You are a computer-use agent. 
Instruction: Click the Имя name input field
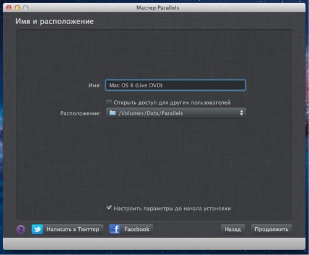176,85
